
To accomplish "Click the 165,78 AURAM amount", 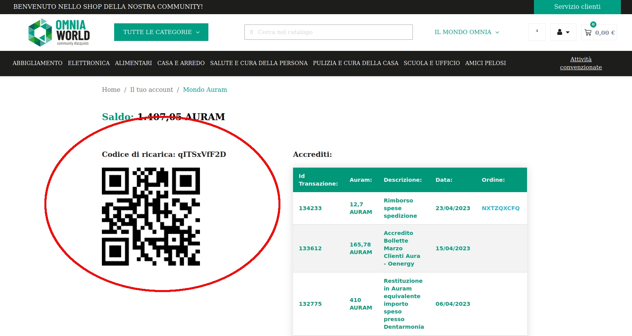I will tap(361, 248).
